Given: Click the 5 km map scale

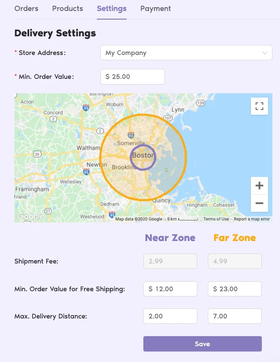Looking at the screenshot, I should tap(183, 219).
